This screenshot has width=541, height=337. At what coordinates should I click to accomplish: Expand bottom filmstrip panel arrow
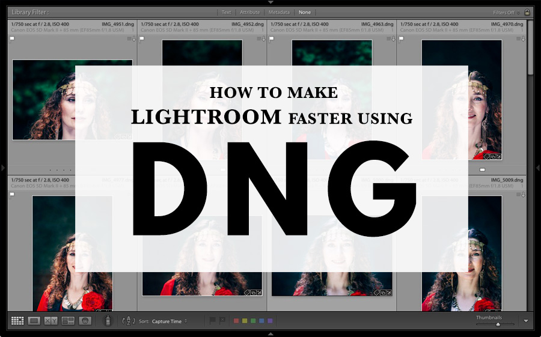[x=270, y=334]
